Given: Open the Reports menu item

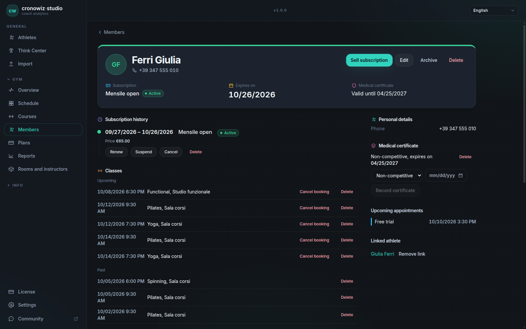Looking at the screenshot, I should (x=43, y=156).
